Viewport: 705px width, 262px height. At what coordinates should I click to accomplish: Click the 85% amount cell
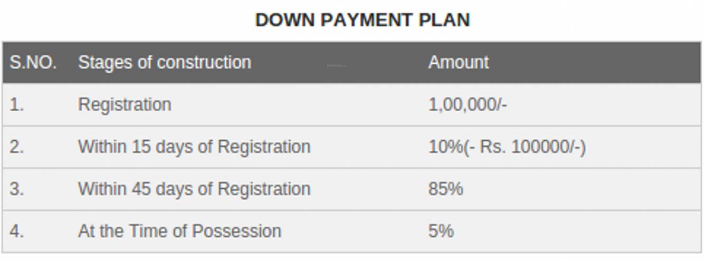point(445,189)
